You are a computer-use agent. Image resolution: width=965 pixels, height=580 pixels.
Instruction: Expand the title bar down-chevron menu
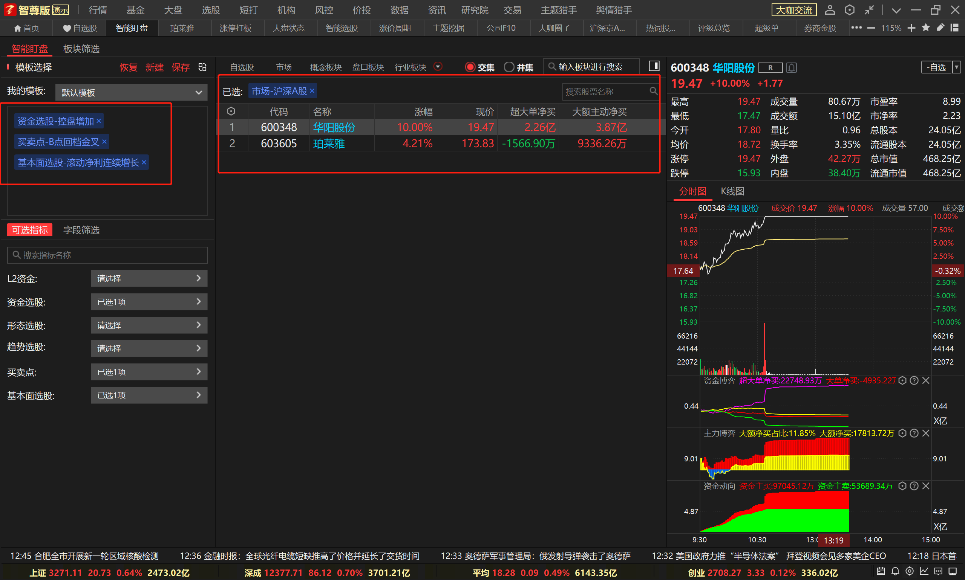tap(896, 10)
